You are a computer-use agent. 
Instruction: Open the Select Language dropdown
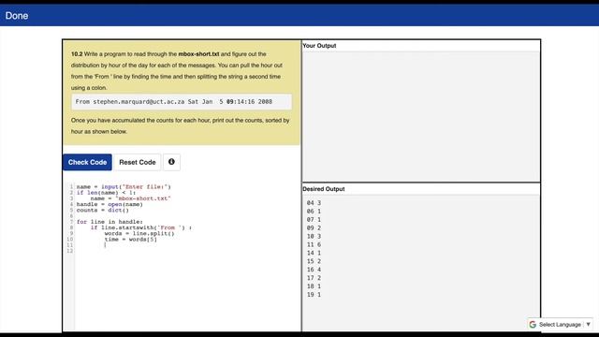coord(561,325)
